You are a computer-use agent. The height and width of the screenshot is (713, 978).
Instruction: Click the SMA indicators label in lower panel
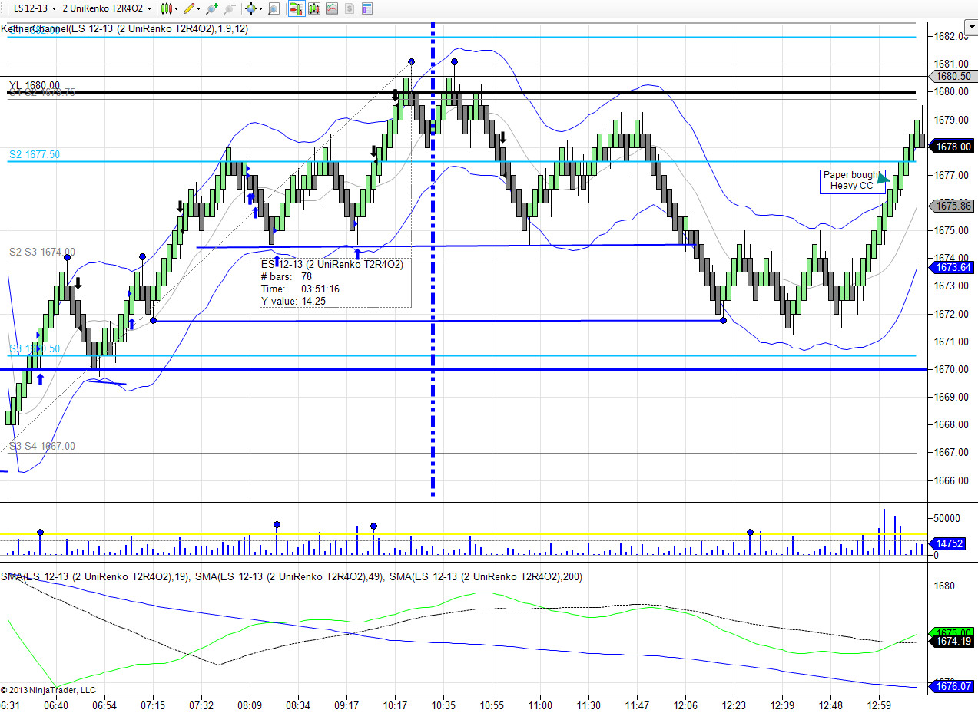291,576
